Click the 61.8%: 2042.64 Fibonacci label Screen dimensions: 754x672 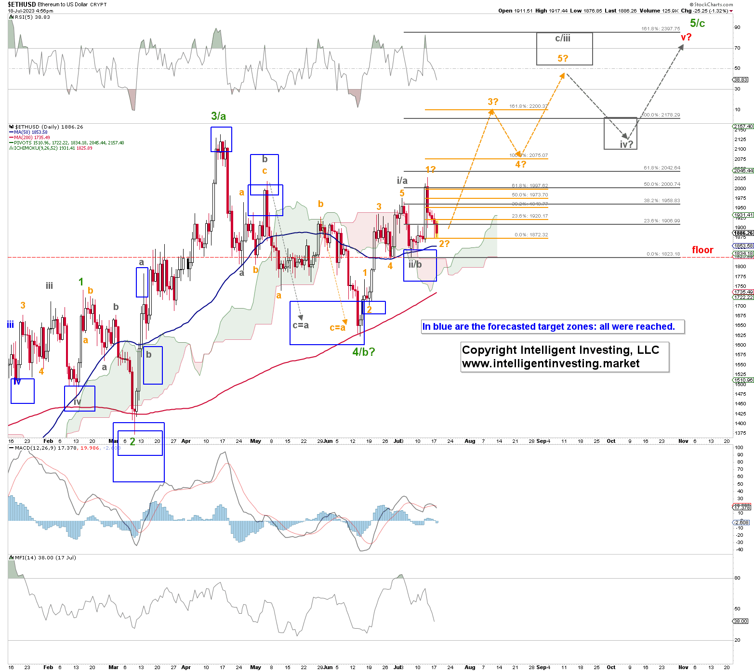point(662,168)
